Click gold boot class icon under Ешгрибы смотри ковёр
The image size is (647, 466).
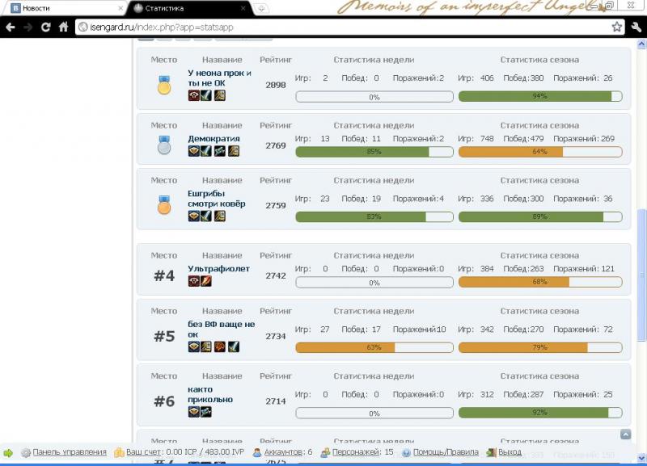point(219,216)
